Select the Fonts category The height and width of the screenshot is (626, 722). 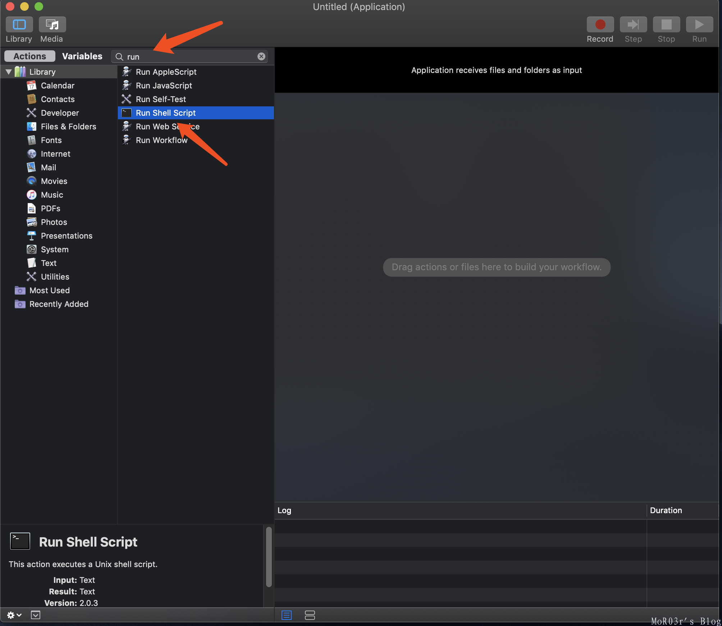[x=59, y=140]
